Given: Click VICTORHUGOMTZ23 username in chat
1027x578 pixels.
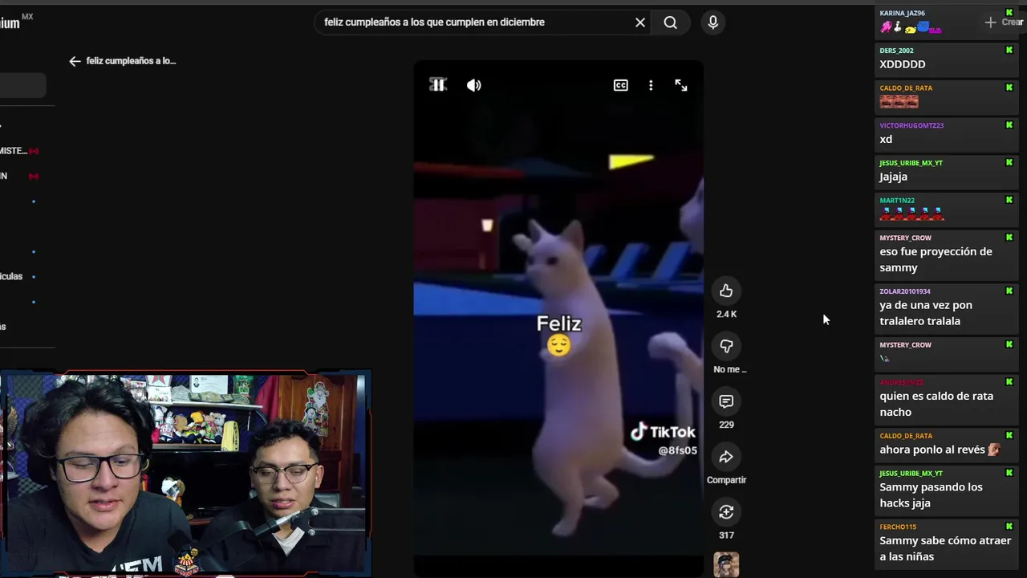Looking at the screenshot, I should pos(911,125).
